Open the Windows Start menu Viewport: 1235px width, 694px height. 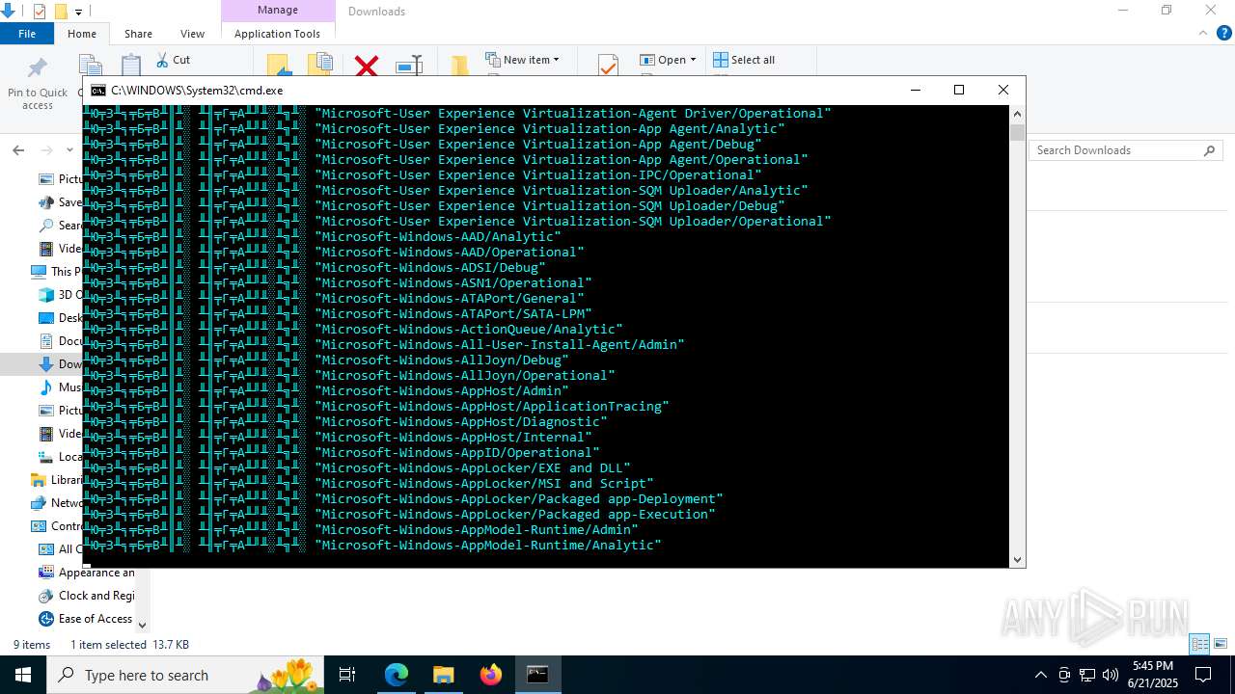[x=23, y=675]
